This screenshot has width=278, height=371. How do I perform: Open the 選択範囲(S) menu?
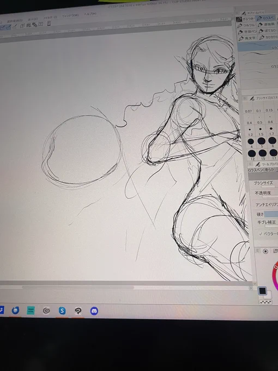[x=15, y=21]
